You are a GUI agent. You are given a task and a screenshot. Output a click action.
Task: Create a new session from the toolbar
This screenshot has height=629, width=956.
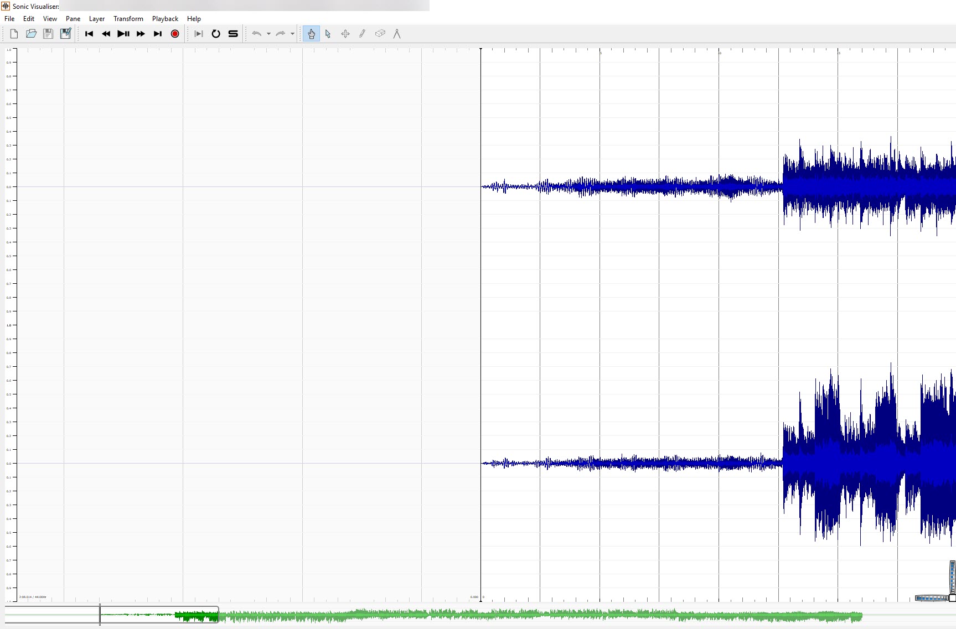coord(14,34)
